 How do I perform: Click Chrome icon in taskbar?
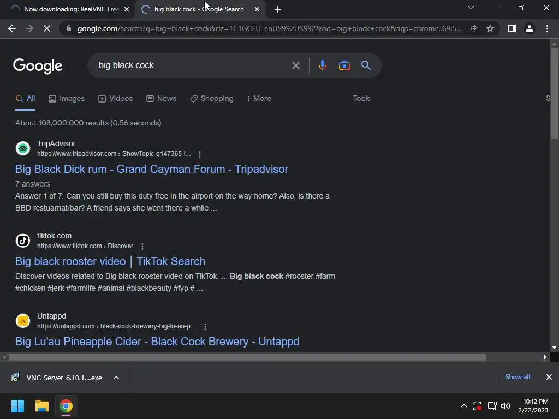pyautogui.click(x=66, y=406)
